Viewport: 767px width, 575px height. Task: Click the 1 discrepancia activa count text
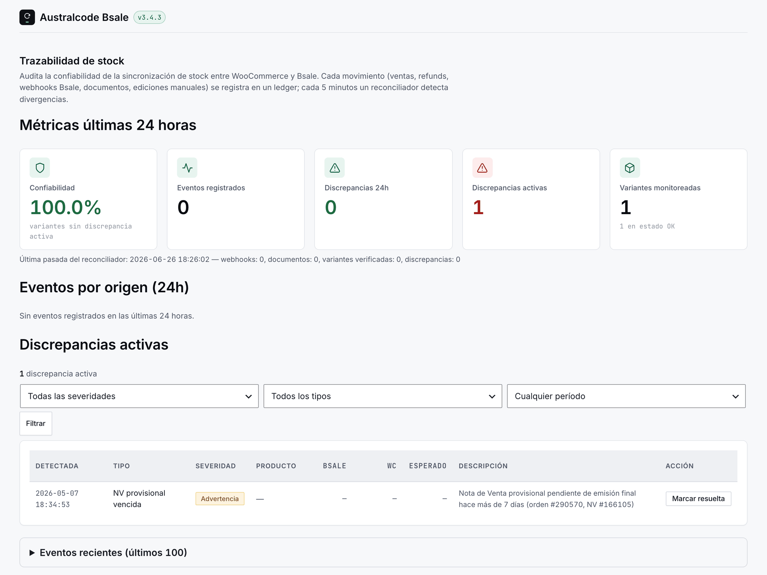coord(58,374)
